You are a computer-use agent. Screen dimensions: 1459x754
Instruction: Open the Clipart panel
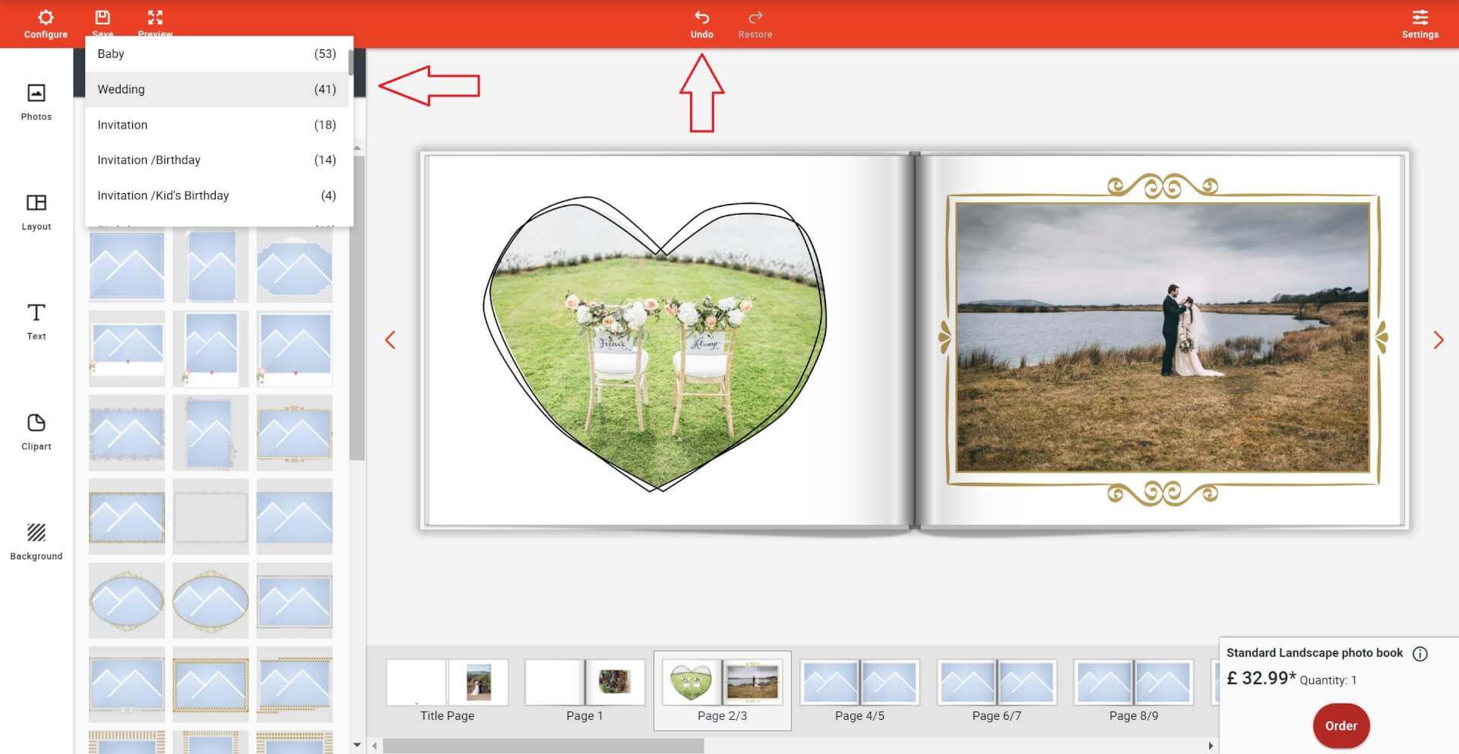[x=36, y=423]
